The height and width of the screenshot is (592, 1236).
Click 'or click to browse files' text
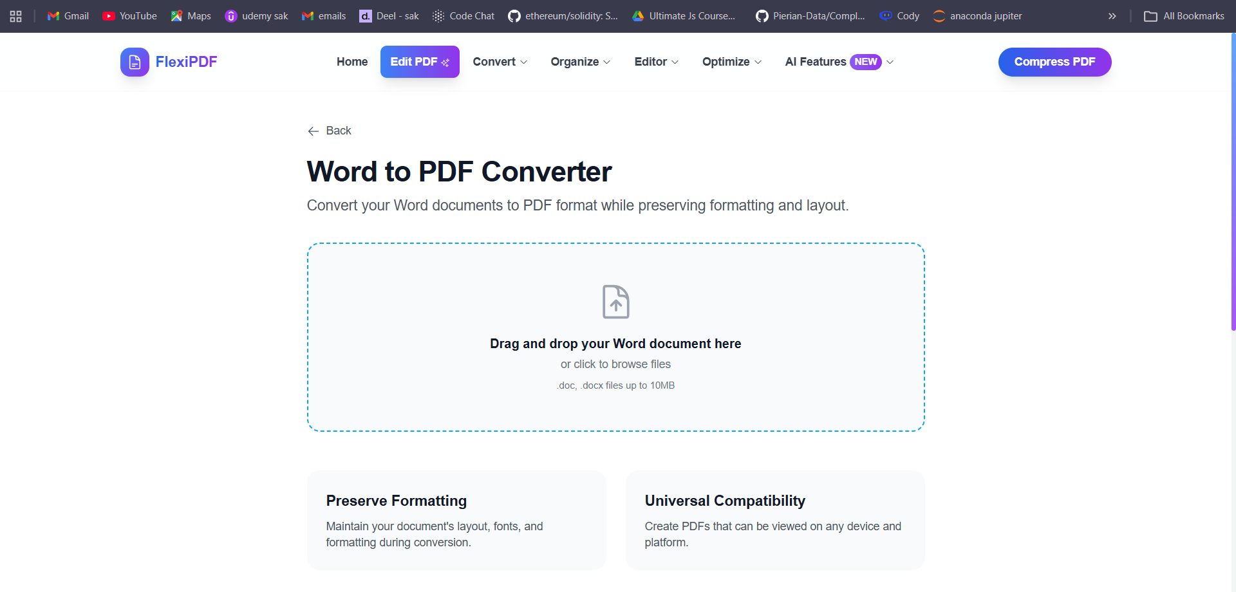click(x=615, y=364)
